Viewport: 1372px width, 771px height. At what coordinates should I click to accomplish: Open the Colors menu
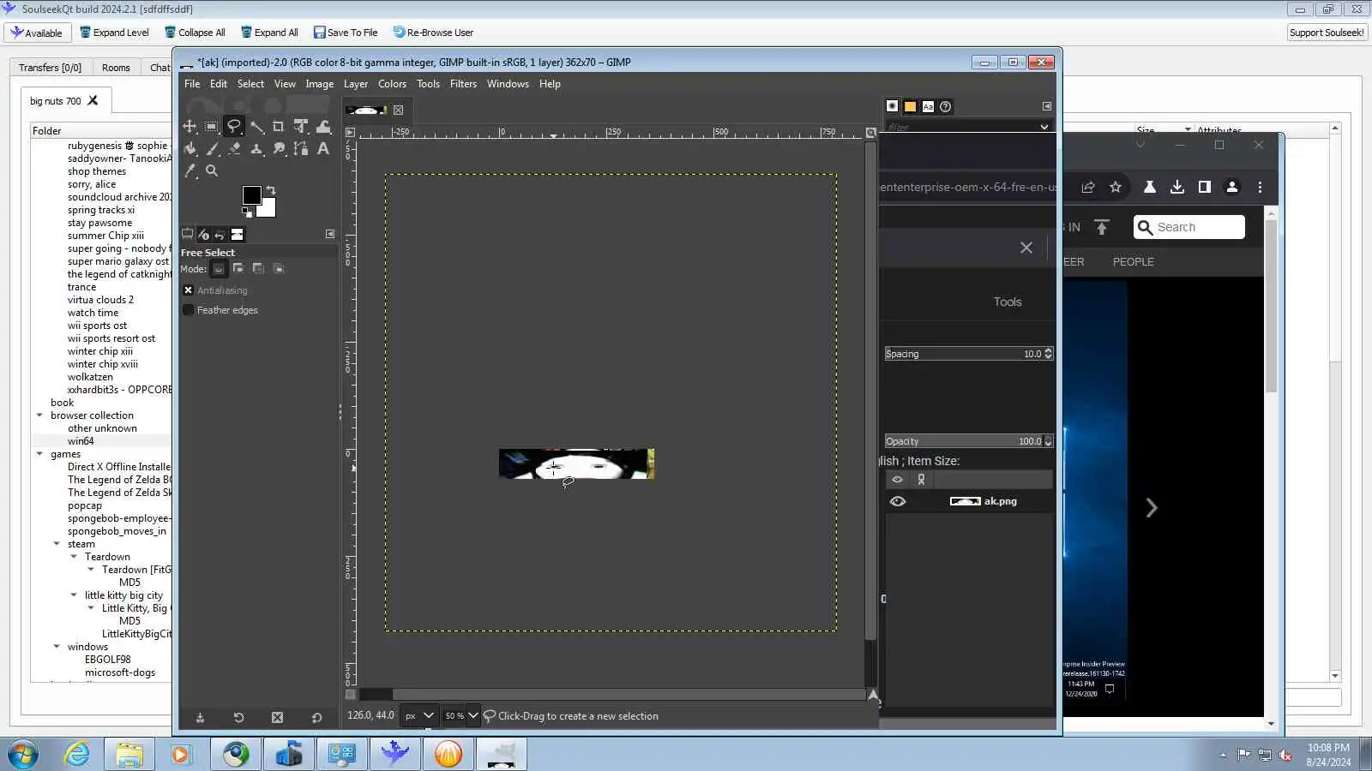392,84
